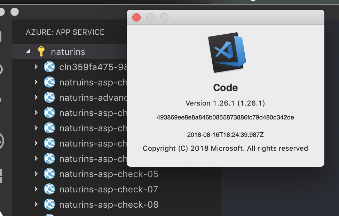Expand the naturins-asp-check-07 node
The height and width of the screenshot is (216, 339).
[36, 190]
